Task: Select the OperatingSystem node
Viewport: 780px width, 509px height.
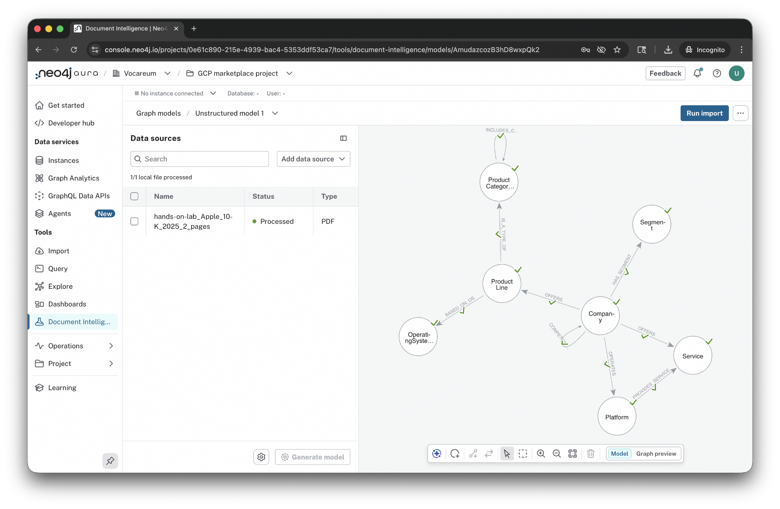Action: (x=418, y=337)
